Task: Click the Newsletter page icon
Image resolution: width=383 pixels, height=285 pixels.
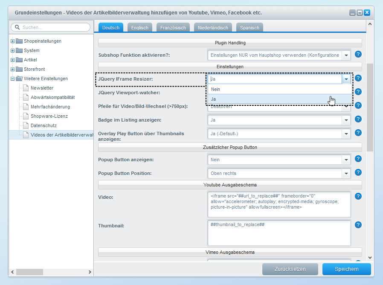Action: click(26, 88)
